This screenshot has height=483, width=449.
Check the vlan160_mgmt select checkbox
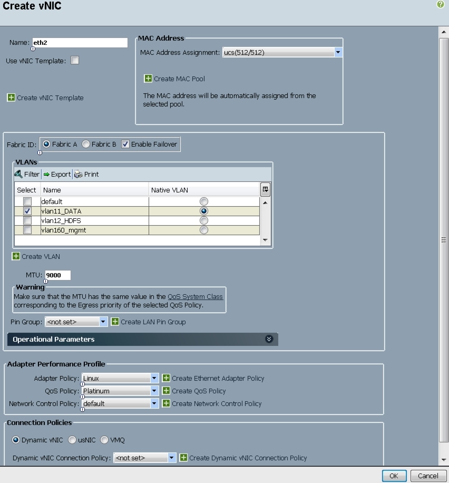click(27, 230)
